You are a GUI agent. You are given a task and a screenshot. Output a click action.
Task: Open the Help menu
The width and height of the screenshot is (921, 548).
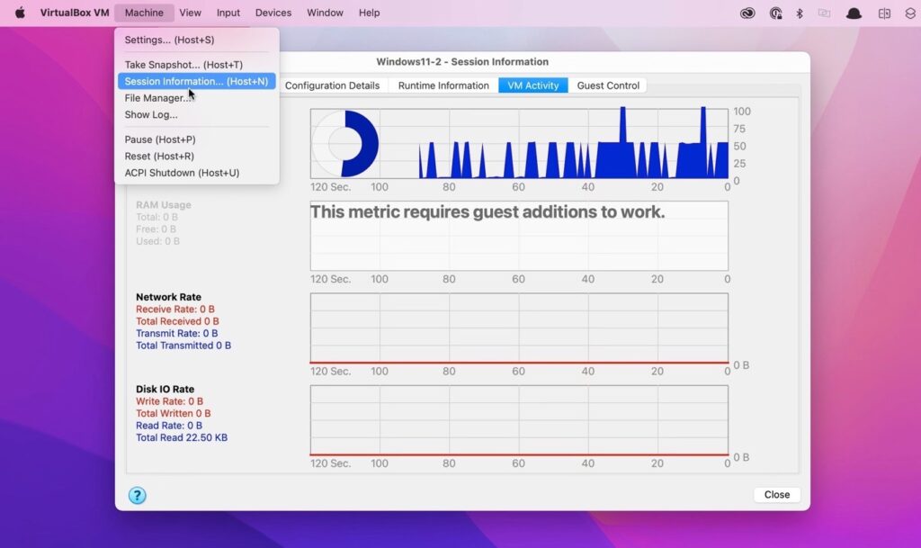369,13
